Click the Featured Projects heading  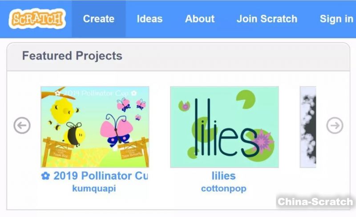(72, 56)
